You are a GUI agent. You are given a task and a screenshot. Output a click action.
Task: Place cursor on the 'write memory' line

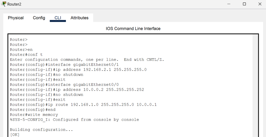(x=34, y=115)
